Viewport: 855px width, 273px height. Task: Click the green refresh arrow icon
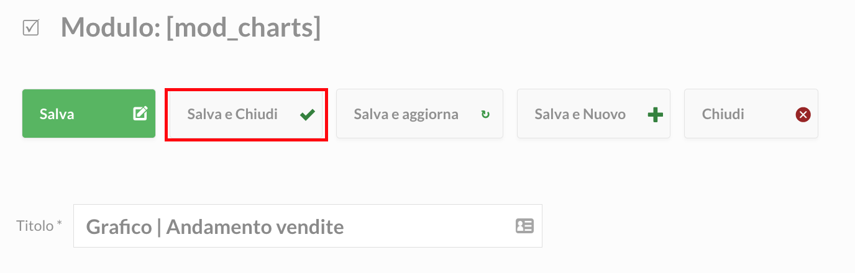tap(485, 114)
